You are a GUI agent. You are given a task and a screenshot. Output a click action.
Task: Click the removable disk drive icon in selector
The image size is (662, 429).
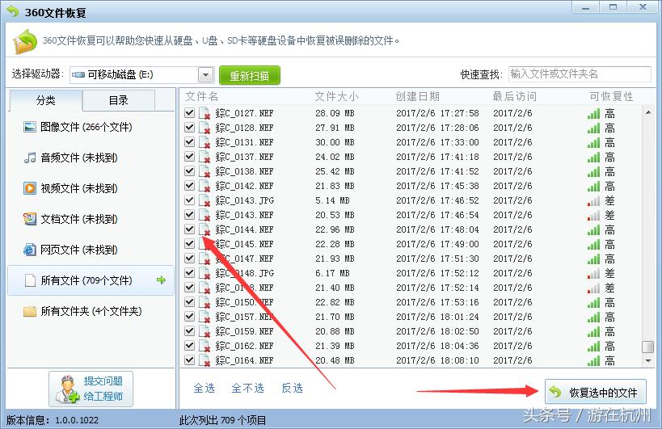click(78, 74)
